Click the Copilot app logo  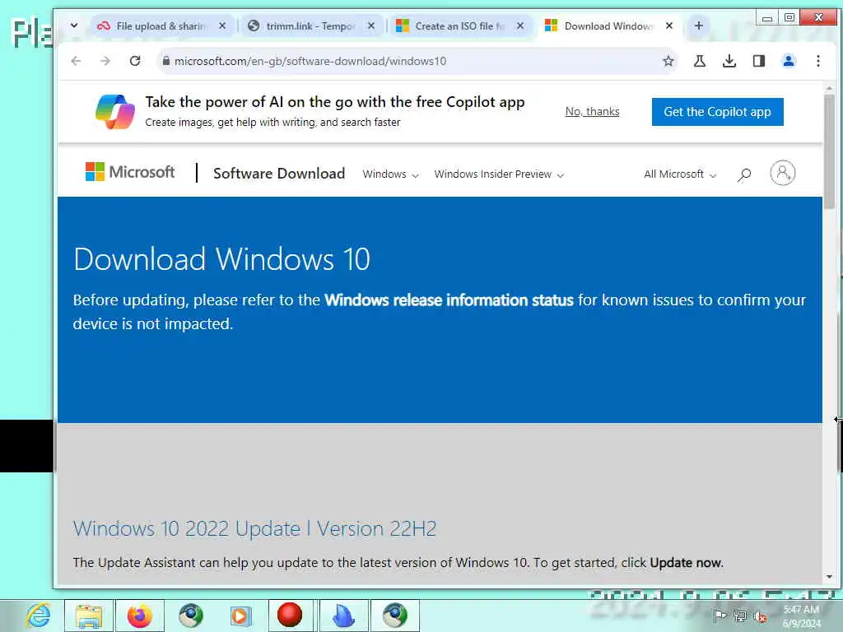click(115, 112)
